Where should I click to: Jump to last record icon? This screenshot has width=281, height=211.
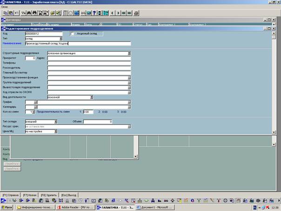[x=129, y=13]
